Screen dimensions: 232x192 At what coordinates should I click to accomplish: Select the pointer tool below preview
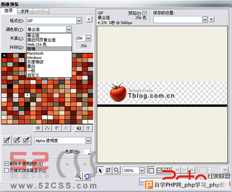[x=101, y=170]
